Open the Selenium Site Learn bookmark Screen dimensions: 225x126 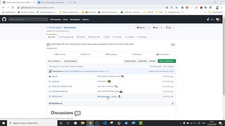[x=69, y=12]
